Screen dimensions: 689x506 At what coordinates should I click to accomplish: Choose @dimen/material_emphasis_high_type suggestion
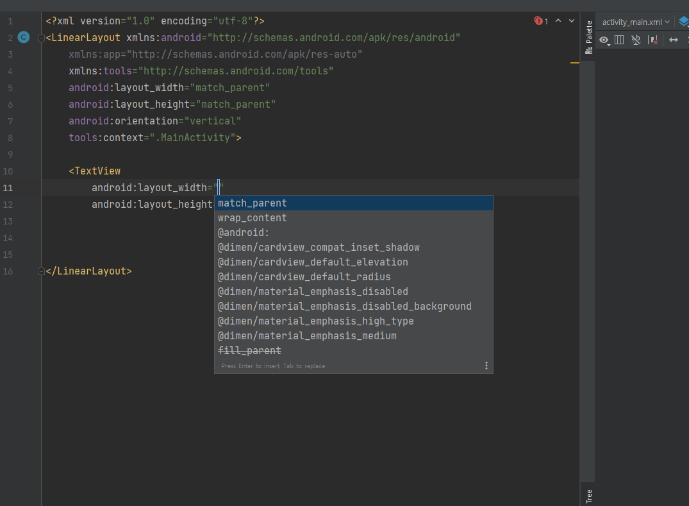(354, 321)
